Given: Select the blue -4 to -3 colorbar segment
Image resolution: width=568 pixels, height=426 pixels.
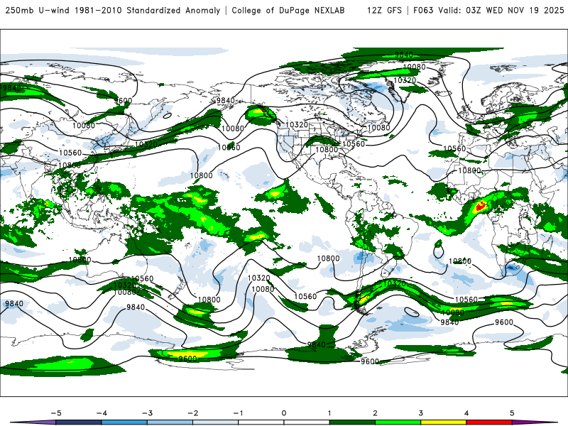Looking at the screenshot, I should [124, 422].
